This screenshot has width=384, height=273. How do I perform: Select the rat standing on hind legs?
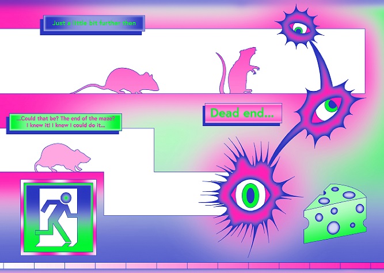tap(238, 71)
